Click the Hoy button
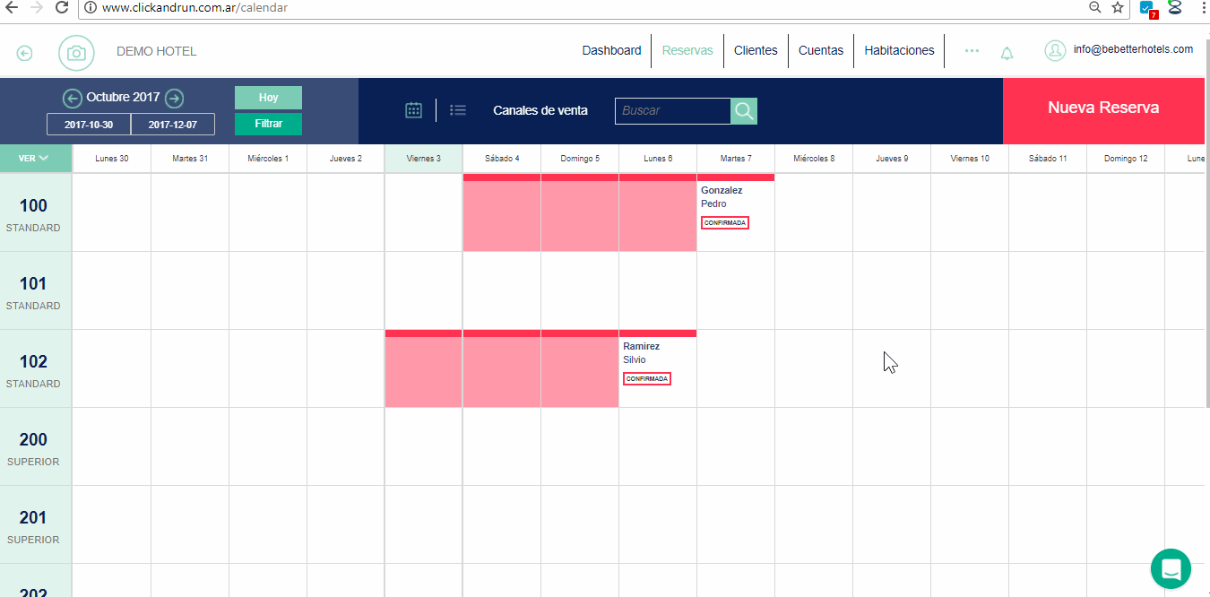This screenshot has width=1210, height=597. (268, 97)
